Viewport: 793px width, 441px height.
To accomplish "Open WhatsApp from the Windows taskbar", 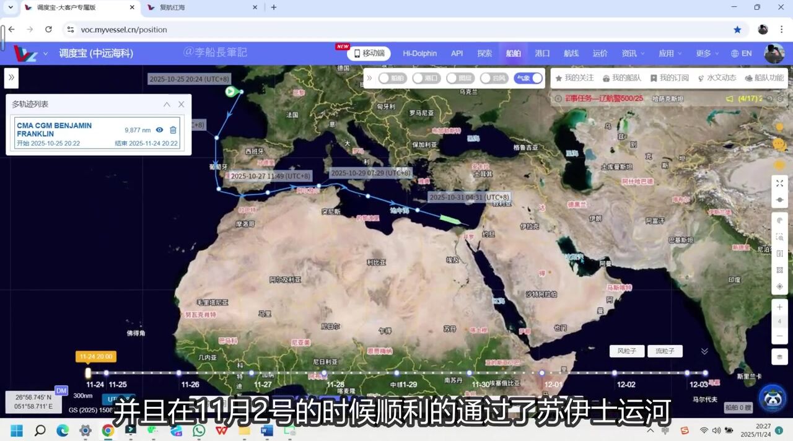I will [199, 430].
